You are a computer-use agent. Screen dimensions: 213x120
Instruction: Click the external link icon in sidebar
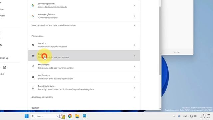4,67
